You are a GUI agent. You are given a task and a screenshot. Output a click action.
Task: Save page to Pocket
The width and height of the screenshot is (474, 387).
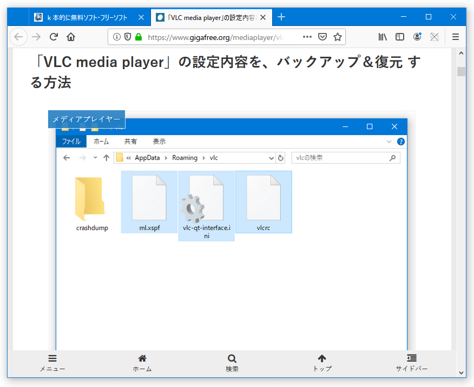[322, 37]
